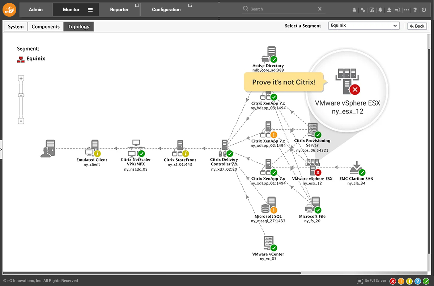Screen dimensions: 434x286
Task: Click the horizontal scrollbar at bottom
Action: tap(152, 273)
